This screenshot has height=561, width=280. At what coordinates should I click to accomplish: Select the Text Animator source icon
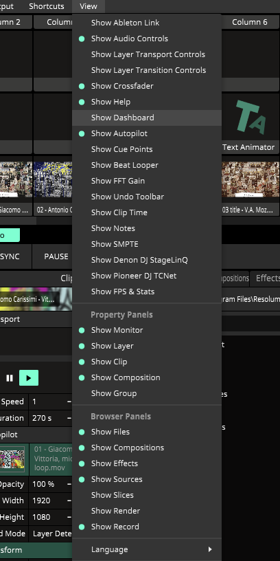(x=250, y=118)
